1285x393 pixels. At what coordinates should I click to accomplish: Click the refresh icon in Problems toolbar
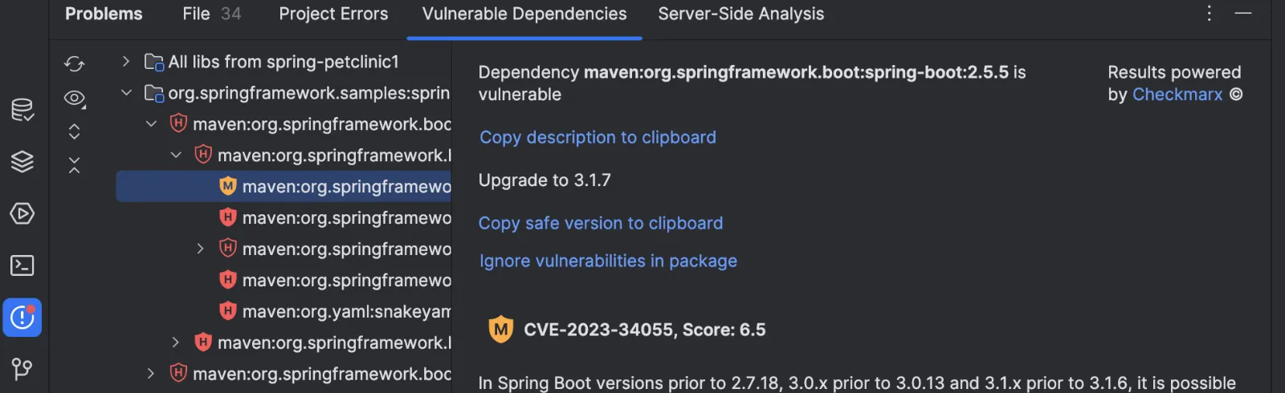pyautogui.click(x=75, y=63)
